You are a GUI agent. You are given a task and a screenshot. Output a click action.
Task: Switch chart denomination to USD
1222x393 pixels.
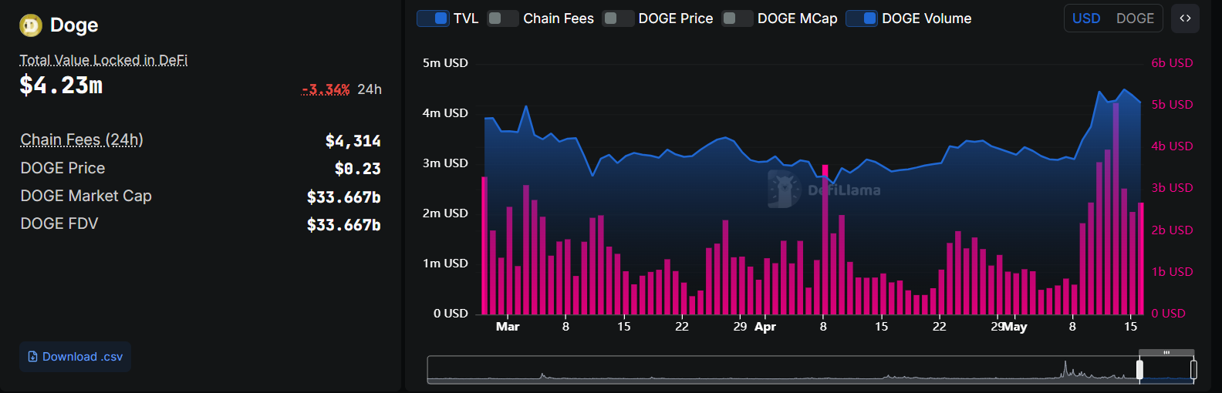(1086, 18)
